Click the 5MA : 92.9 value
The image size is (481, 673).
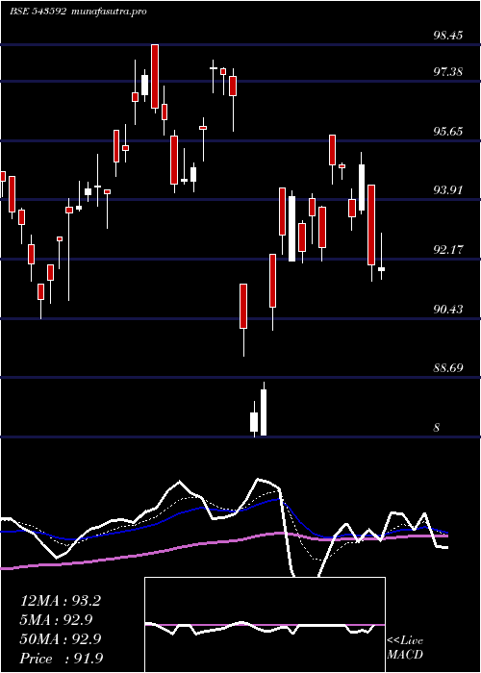click(x=56, y=620)
